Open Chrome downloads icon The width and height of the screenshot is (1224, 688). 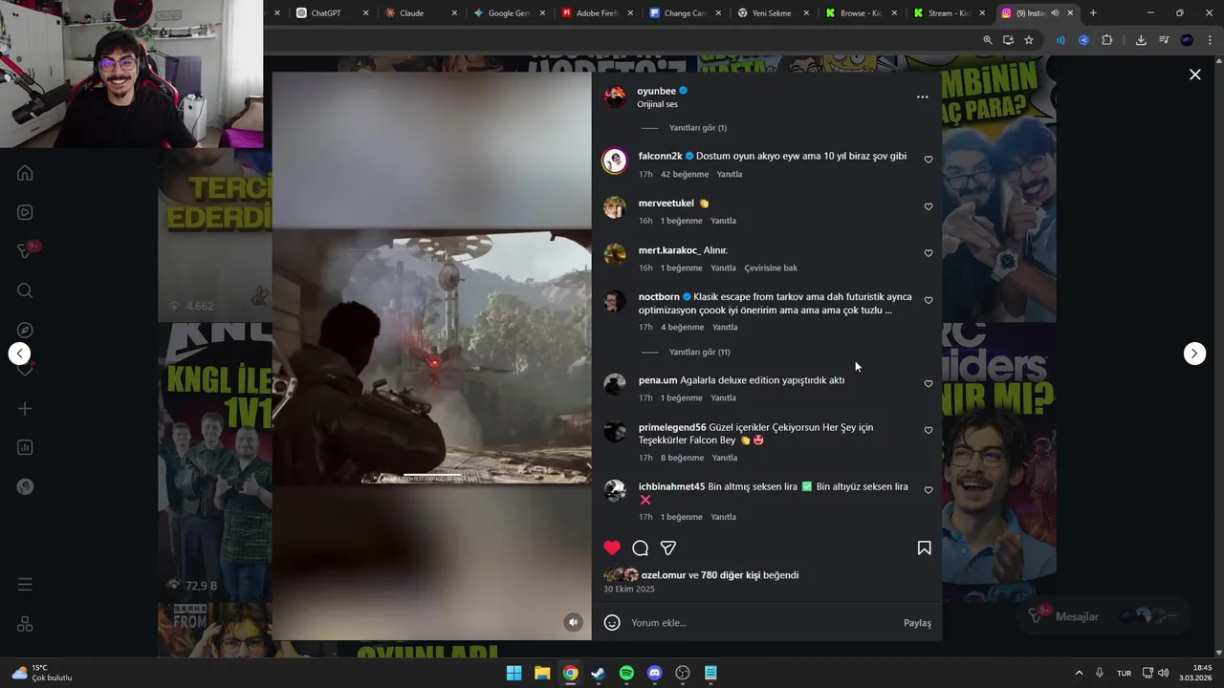[1141, 40]
